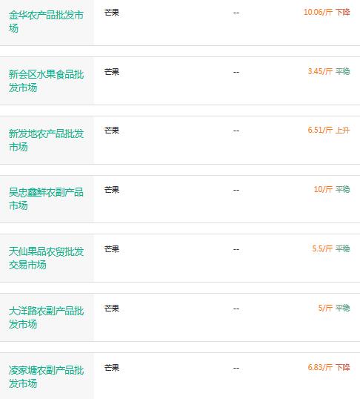Select 芒果 in the 凌家塘 market row
The height and width of the screenshot is (399, 360).
(112, 368)
